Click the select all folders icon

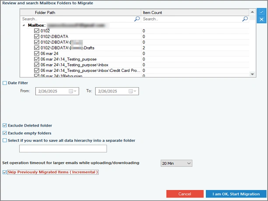pyautogui.click(x=261, y=12)
